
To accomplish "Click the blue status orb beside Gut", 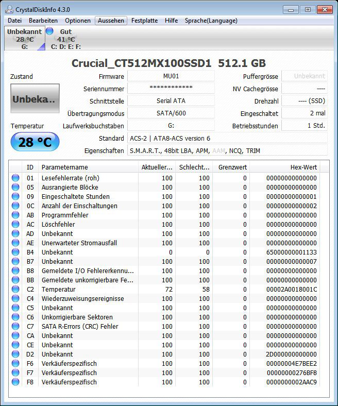I will click(49, 31).
